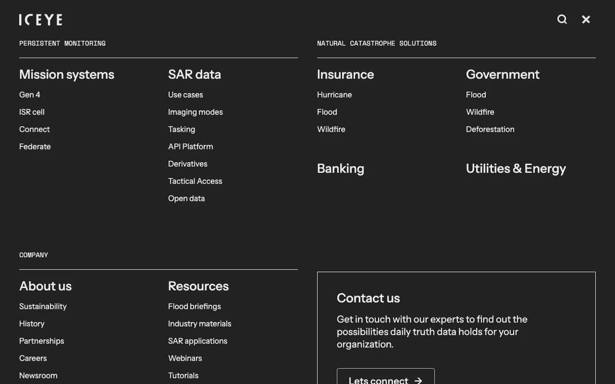
Task: Open the Banking heading
Action: click(341, 168)
